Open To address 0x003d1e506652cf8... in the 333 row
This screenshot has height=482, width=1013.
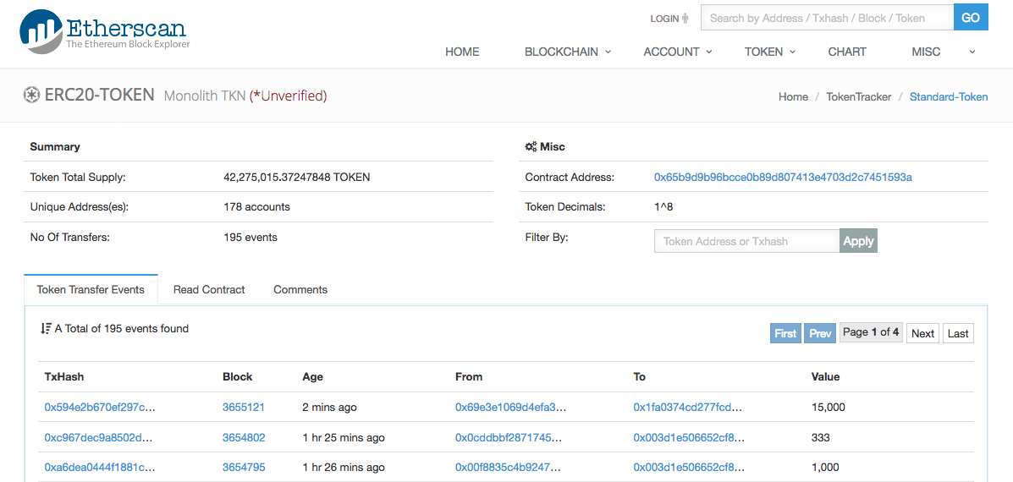[689, 437]
